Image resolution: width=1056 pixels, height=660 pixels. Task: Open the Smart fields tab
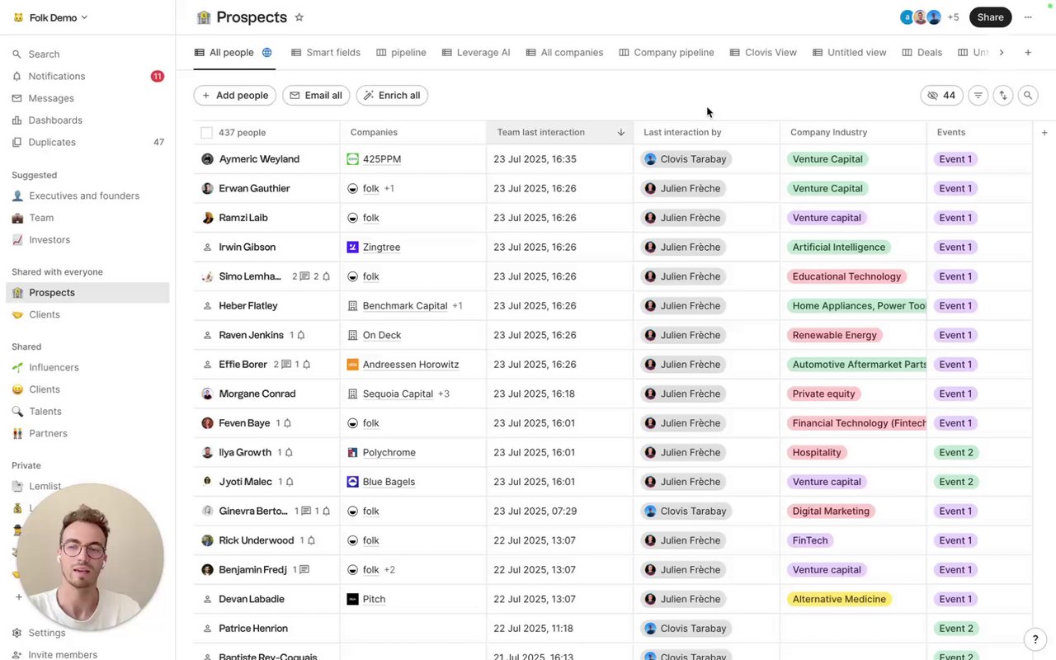tap(326, 53)
